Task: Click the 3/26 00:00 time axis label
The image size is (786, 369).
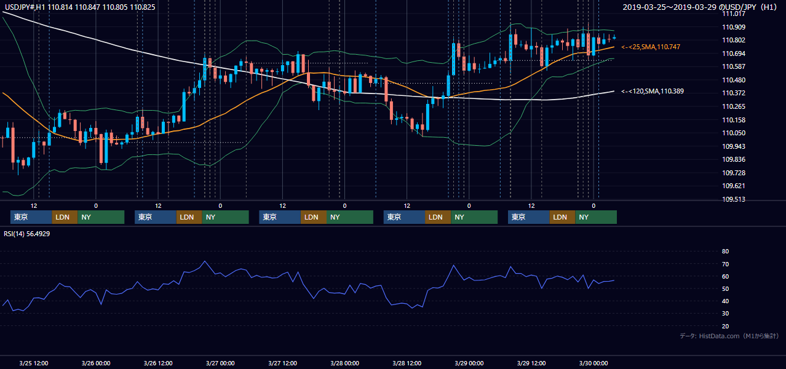Action: (96, 363)
